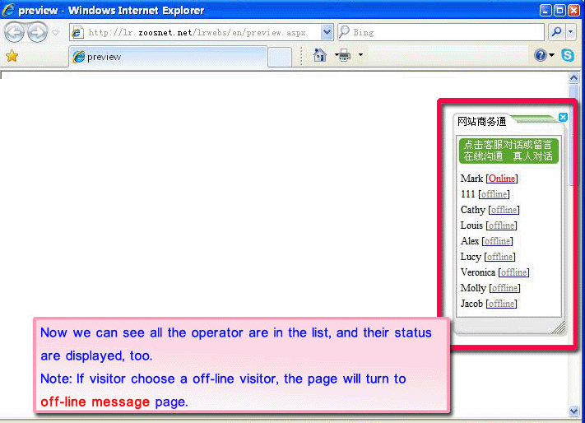585x423 pixels.
Task: Click Jacob's offline status link
Action: tap(501, 304)
